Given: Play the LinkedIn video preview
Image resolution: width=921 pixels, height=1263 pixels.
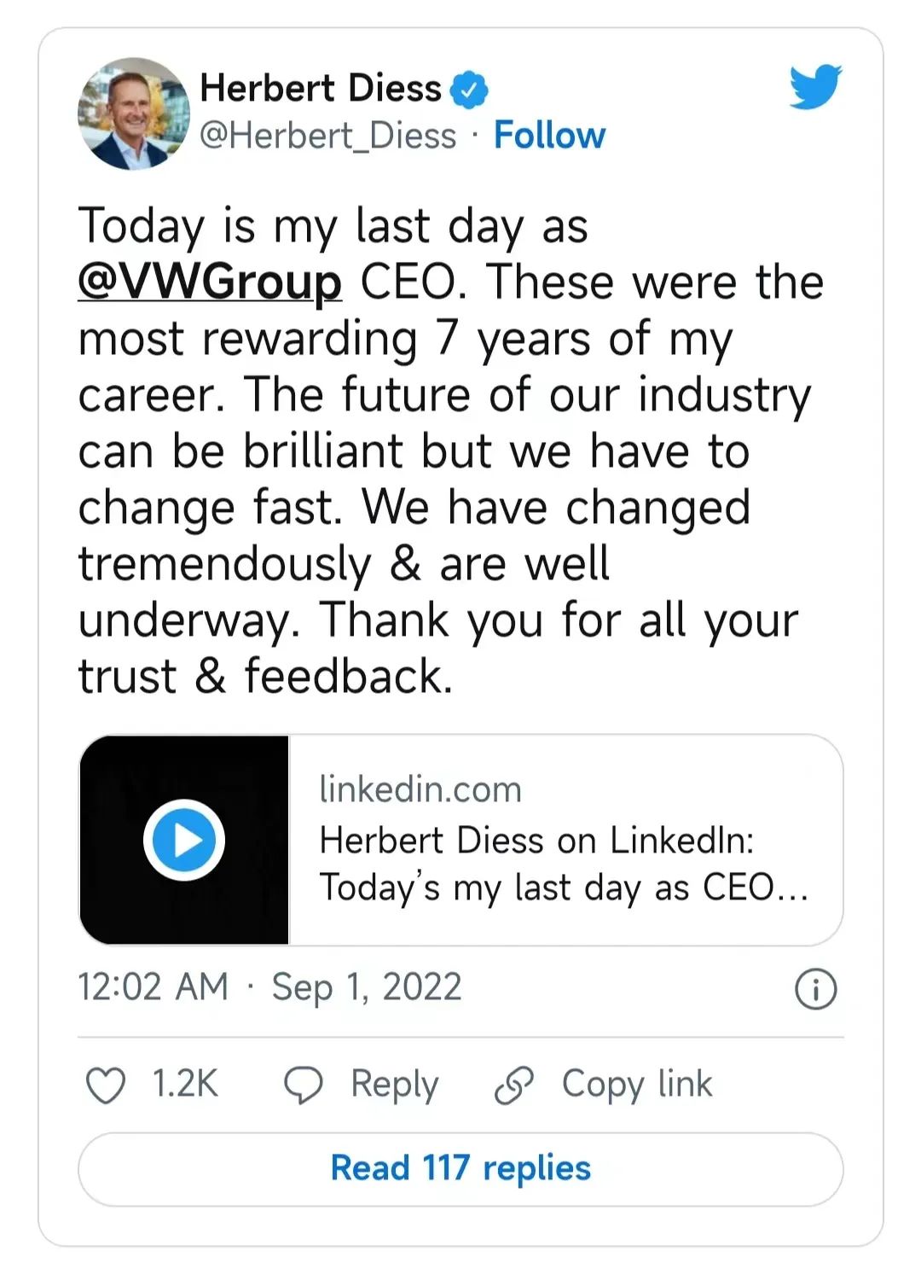Looking at the screenshot, I should (184, 840).
